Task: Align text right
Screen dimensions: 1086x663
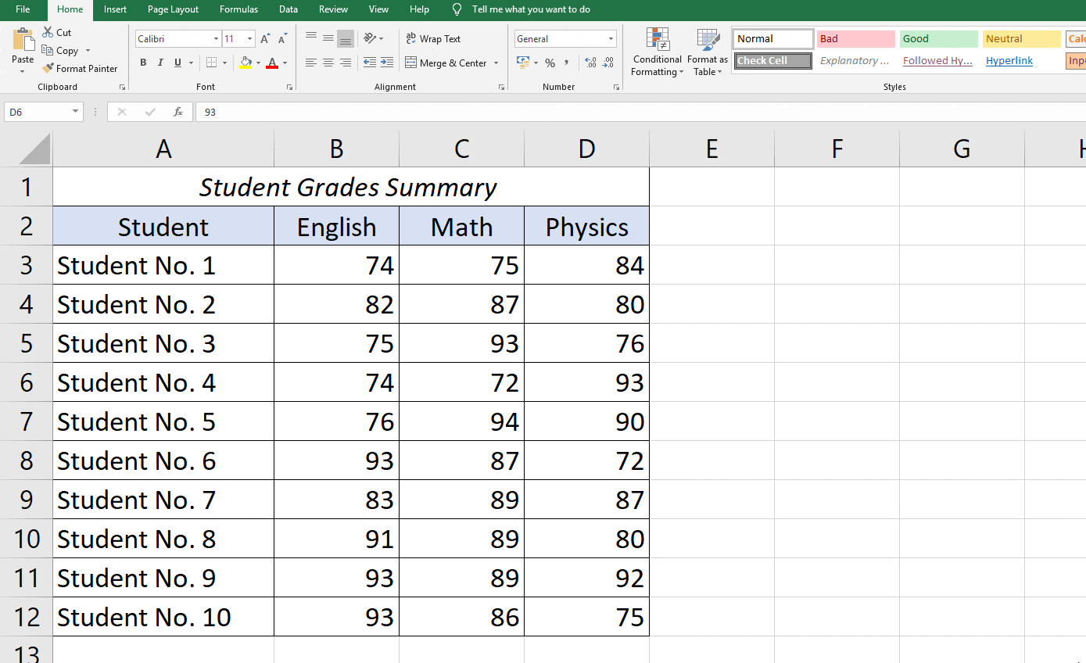Action: click(x=346, y=63)
